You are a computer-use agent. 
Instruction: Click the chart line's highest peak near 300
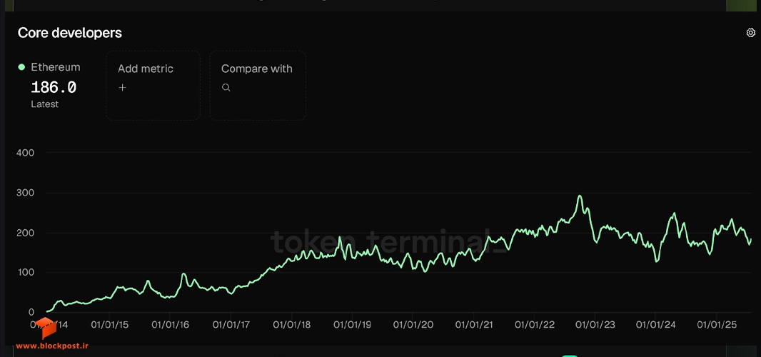(x=580, y=196)
